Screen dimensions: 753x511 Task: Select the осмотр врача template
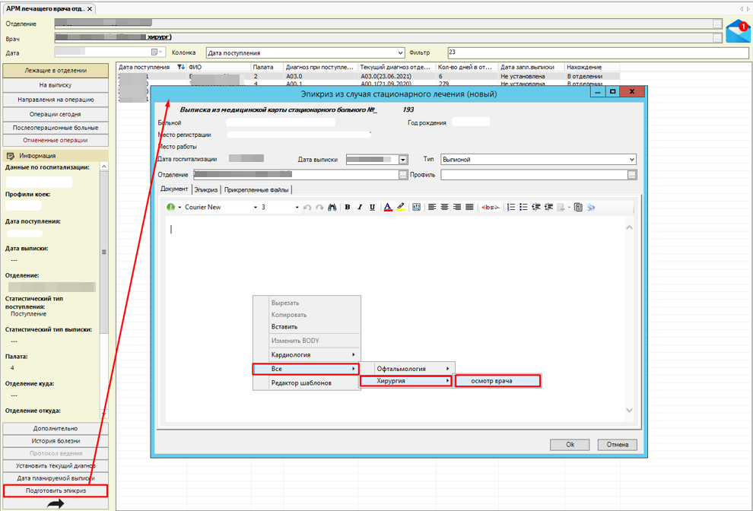(x=498, y=381)
